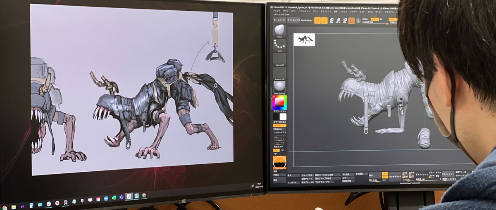Viewport: 496px width, 210px height.
Task: Select the black secondary color swatch
Action: 276,117
